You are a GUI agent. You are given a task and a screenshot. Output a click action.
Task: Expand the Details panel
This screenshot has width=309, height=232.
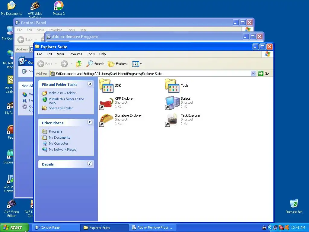tap(90, 164)
